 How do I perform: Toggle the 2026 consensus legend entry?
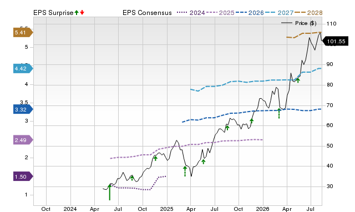250,13
